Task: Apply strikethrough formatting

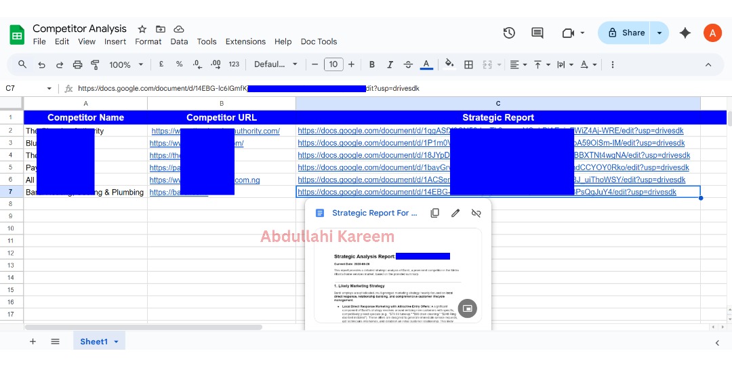Action: point(408,64)
